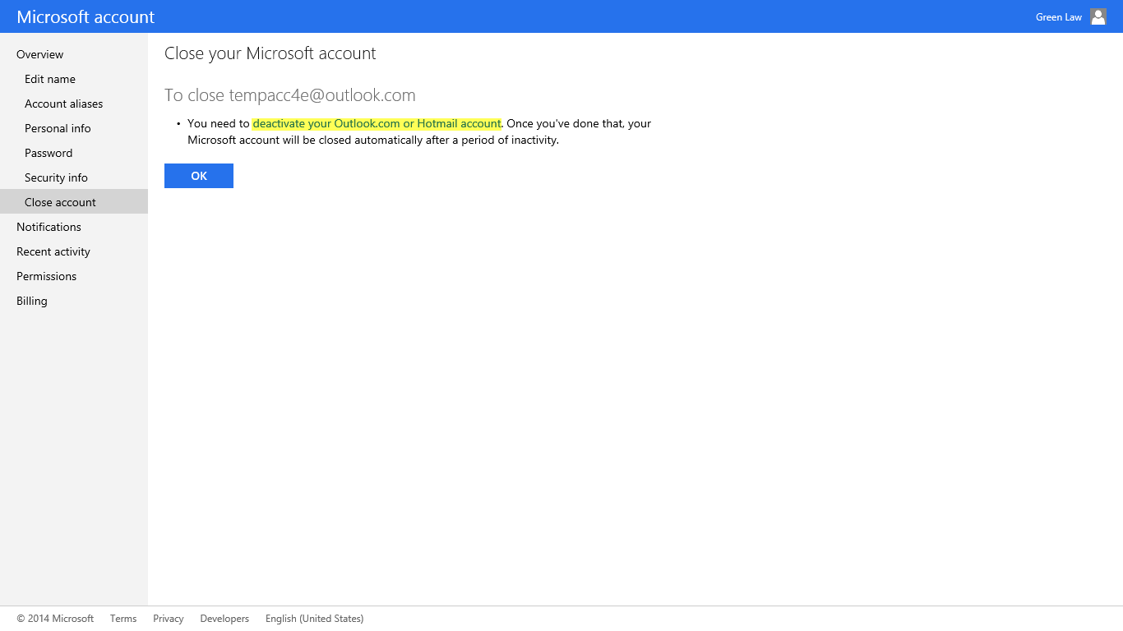Go to Account aliases settings

(x=63, y=104)
